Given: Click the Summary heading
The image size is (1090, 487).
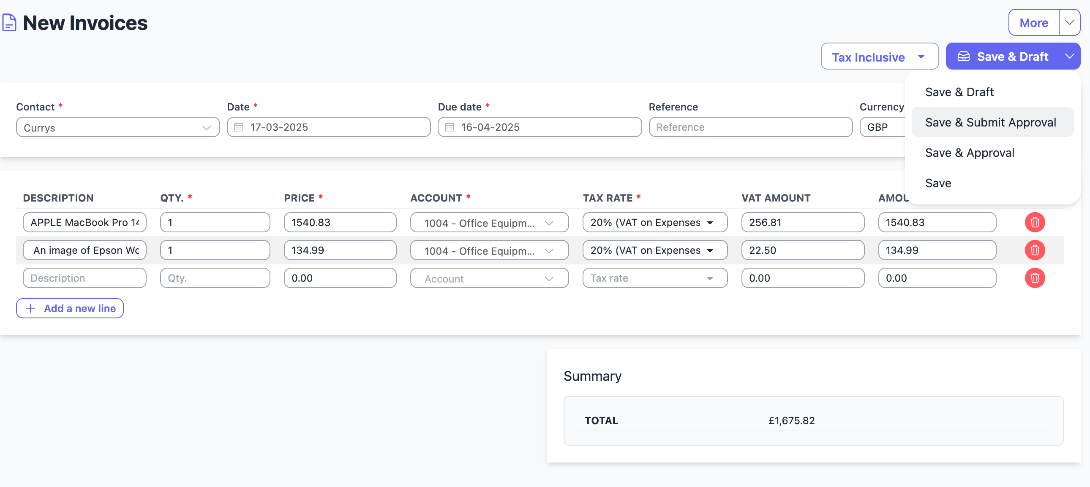Looking at the screenshot, I should point(592,376).
